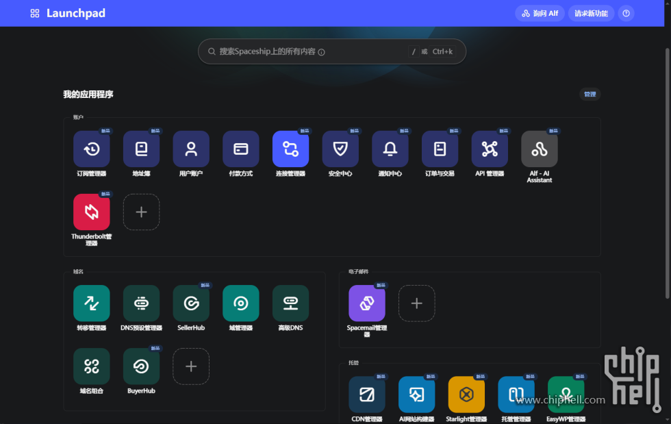Screen dimensions: 671x424
Task: Launch the Alf - AI Assistant app
Action: tap(540, 149)
